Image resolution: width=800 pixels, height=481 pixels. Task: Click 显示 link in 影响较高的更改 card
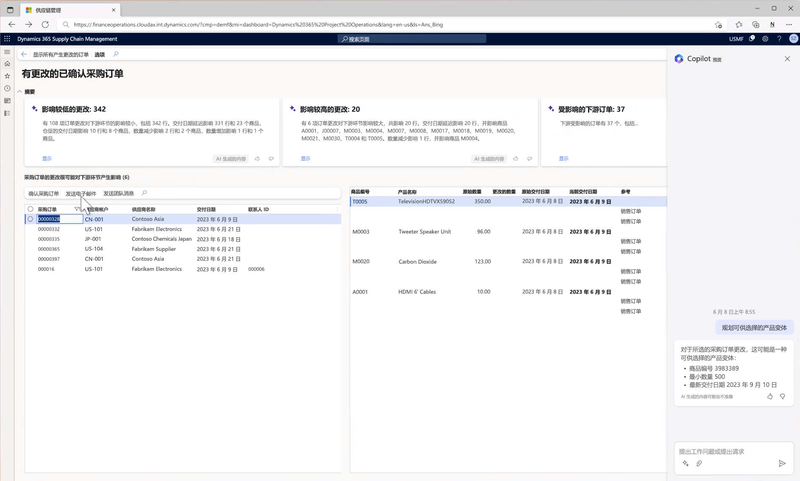[x=306, y=158]
